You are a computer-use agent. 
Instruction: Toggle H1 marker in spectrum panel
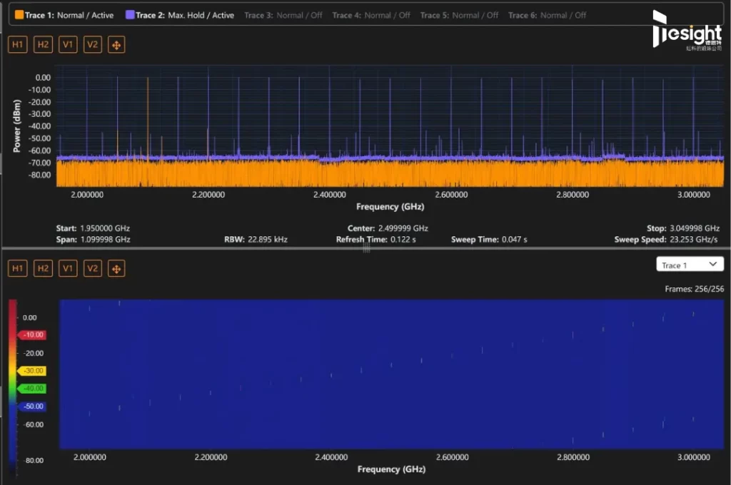coord(18,45)
